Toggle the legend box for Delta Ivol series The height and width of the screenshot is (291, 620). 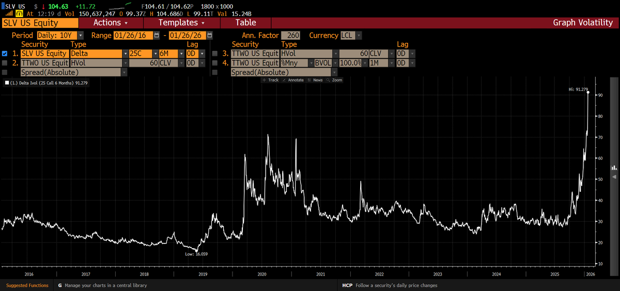click(7, 82)
